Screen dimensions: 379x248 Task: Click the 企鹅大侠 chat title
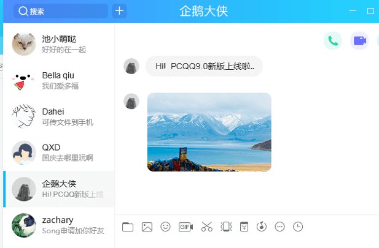click(x=203, y=11)
